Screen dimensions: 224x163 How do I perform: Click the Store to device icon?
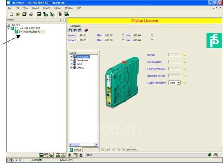coord(52,14)
